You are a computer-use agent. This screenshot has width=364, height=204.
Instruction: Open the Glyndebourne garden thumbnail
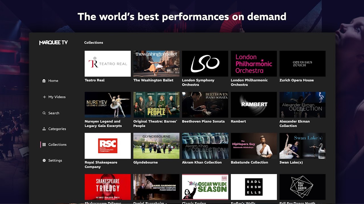click(156, 146)
